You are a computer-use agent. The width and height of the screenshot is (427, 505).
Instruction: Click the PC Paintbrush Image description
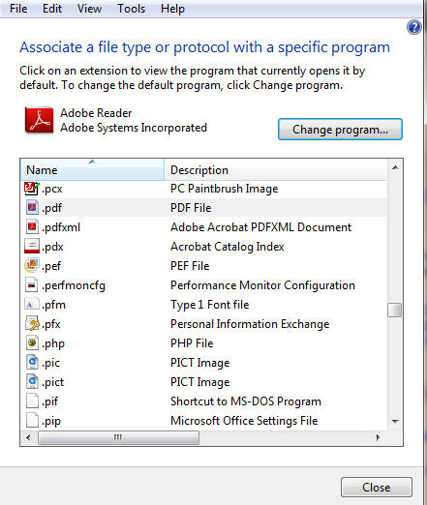[x=224, y=189]
